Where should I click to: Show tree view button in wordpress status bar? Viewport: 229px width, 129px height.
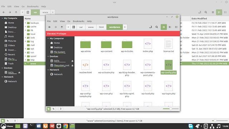pos(54,109)
